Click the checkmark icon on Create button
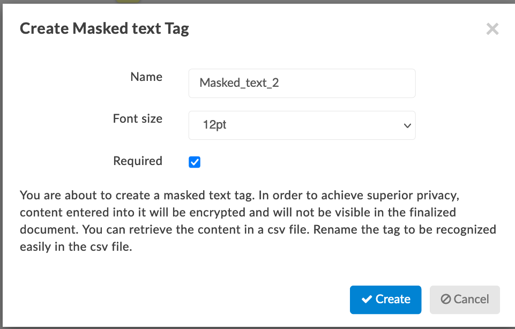515x329 pixels. 367,300
